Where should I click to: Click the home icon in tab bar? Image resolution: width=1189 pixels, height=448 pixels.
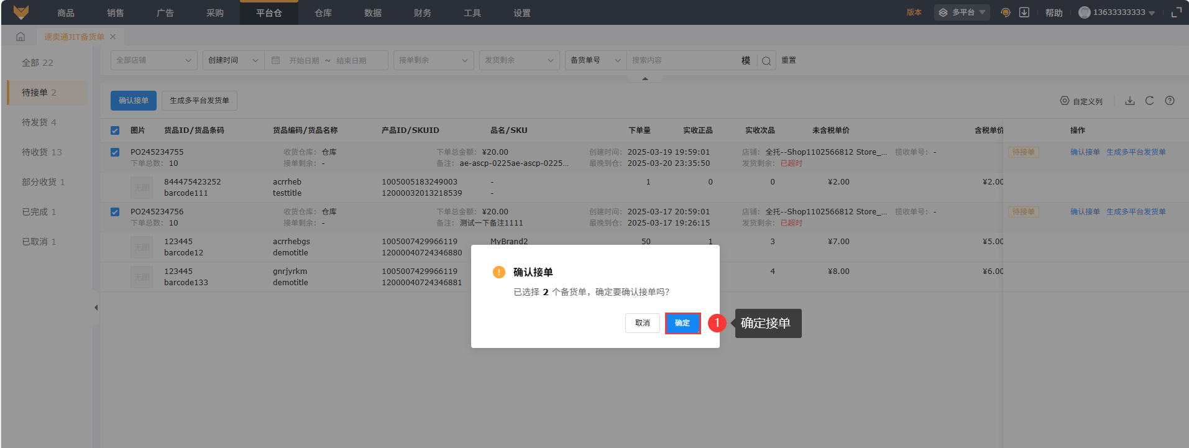pyautogui.click(x=21, y=37)
